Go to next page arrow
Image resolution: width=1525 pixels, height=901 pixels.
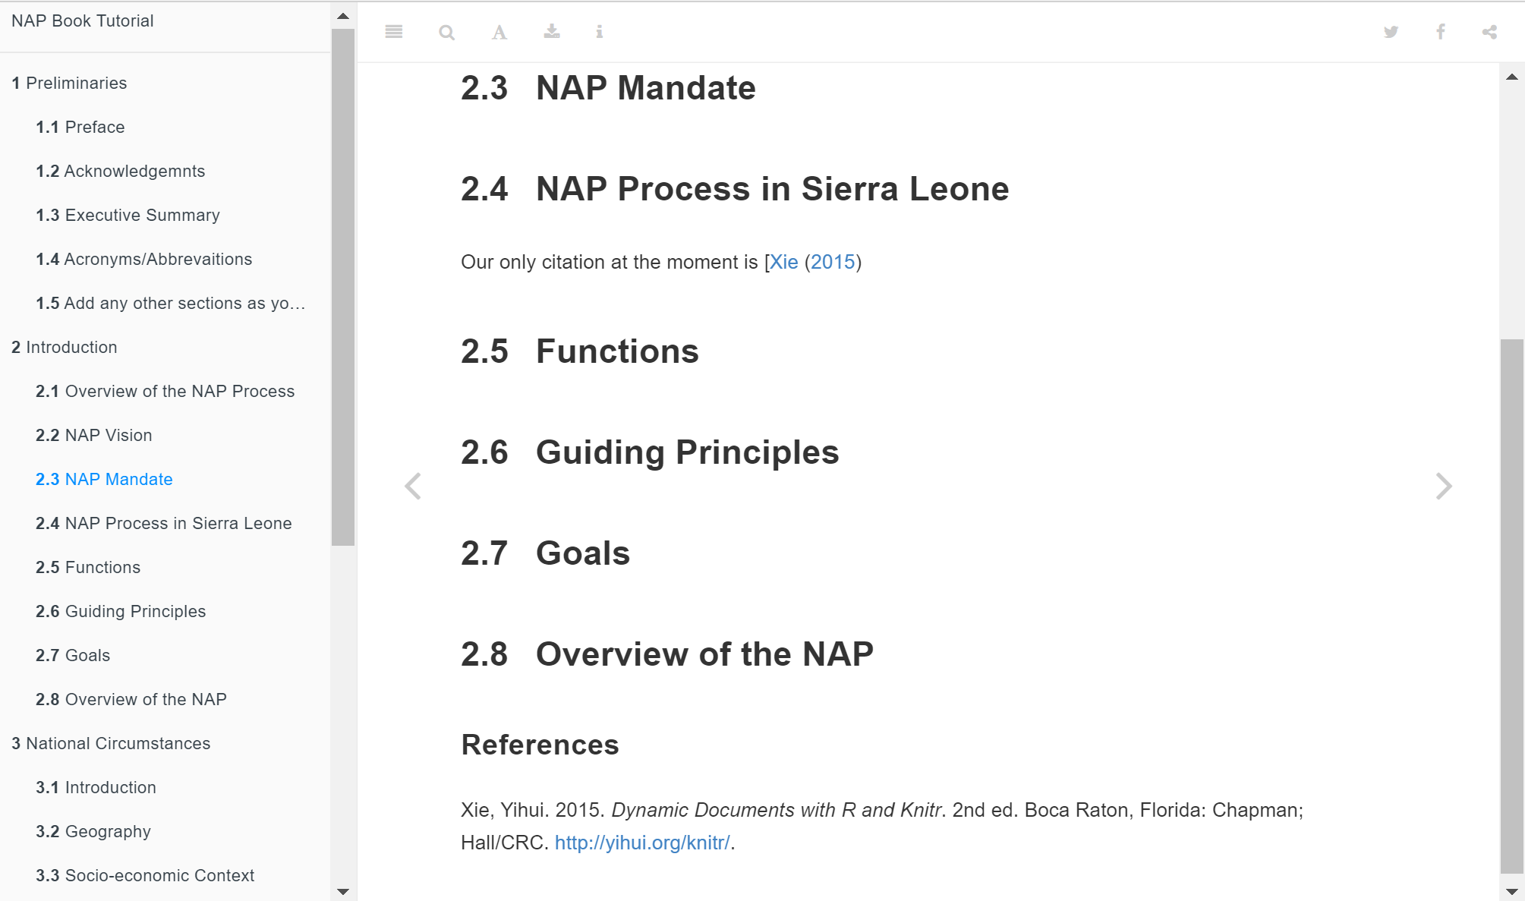click(x=1443, y=486)
